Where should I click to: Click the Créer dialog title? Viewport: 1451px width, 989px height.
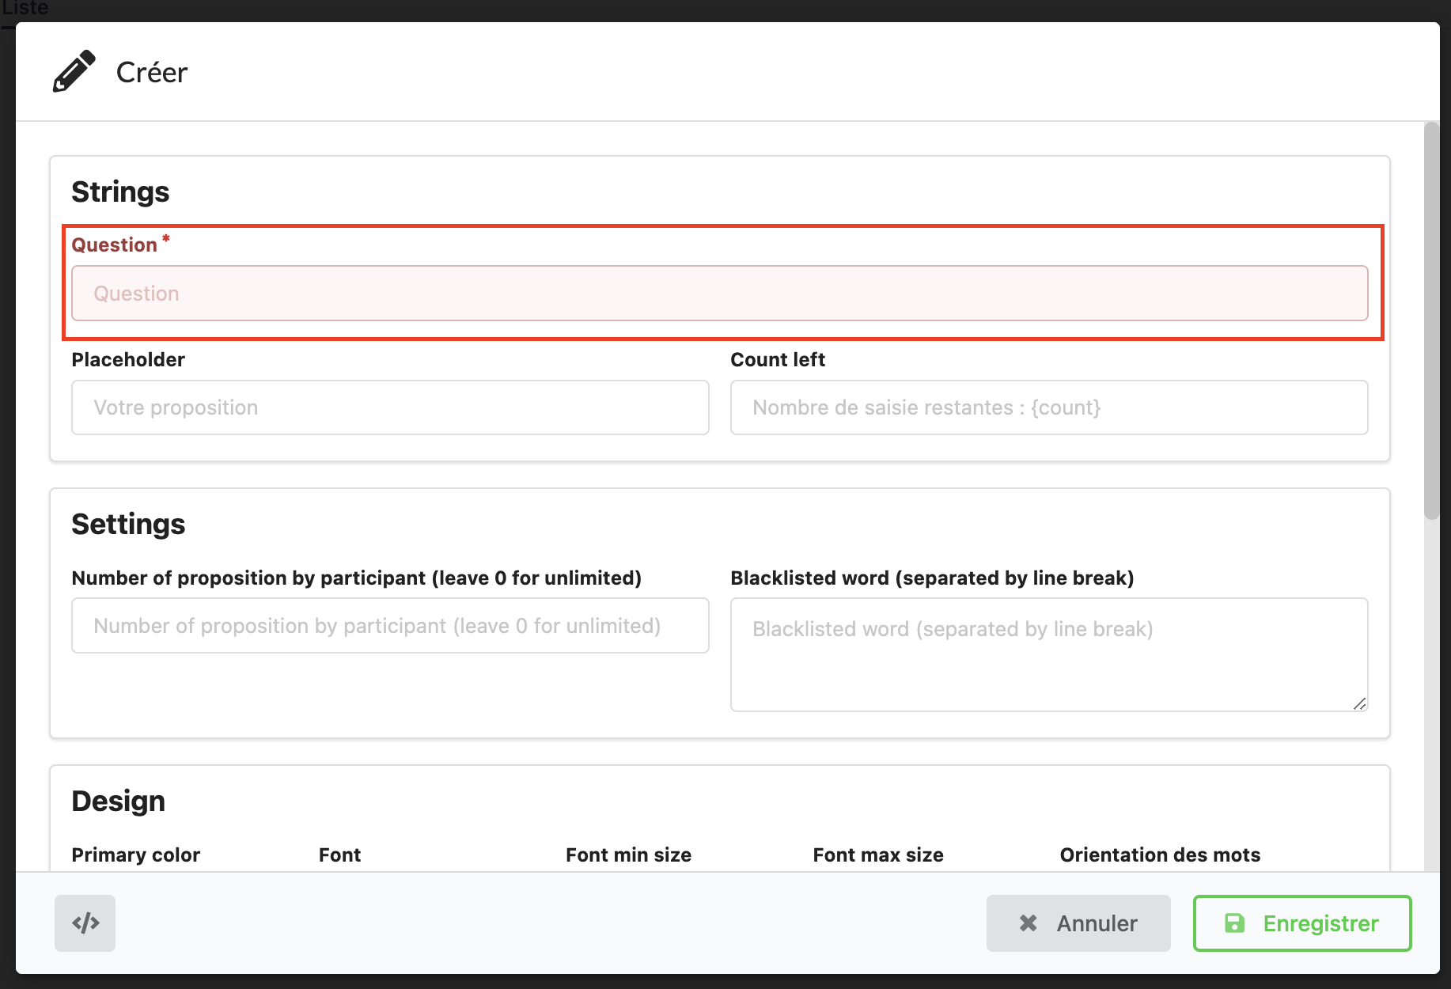tap(152, 73)
